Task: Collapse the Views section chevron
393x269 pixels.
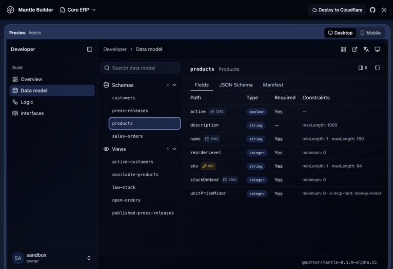Action: [x=175, y=149]
